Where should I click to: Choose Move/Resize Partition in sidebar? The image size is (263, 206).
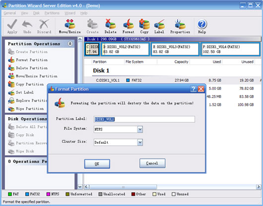(33, 76)
